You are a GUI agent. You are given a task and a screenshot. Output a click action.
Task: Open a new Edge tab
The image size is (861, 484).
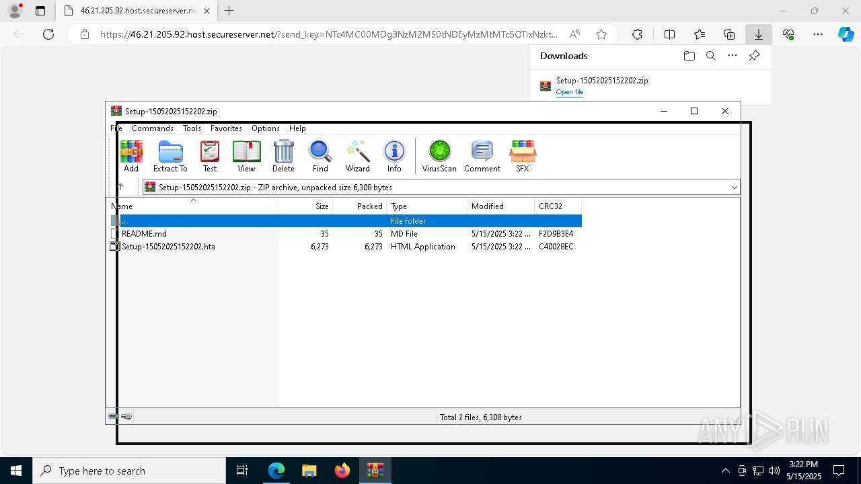coord(229,11)
